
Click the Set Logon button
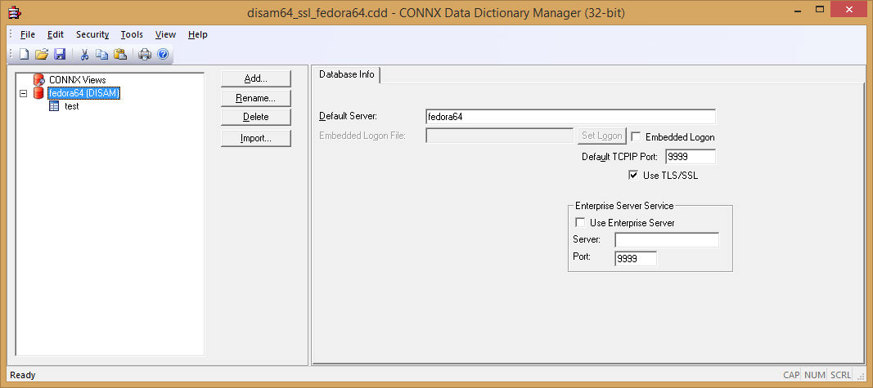pyautogui.click(x=602, y=136)
